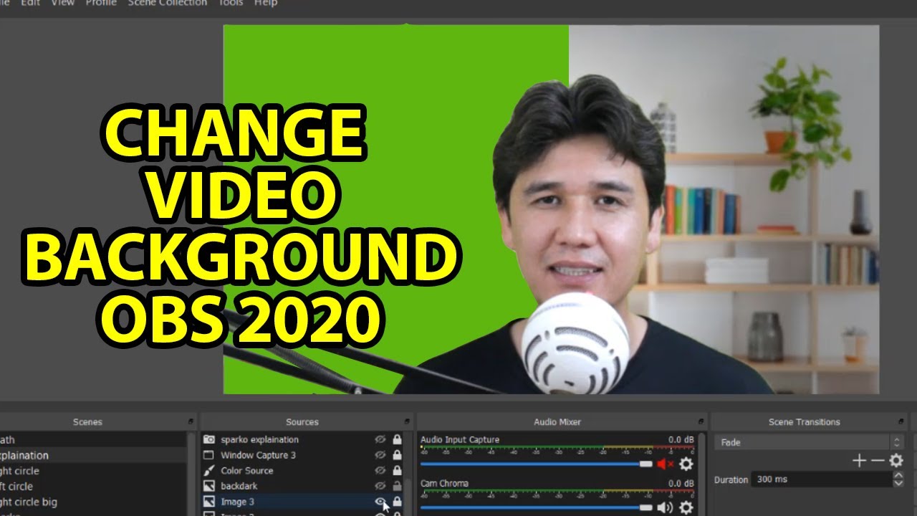Pop out the Sources dock
Image resolution: width=917 pixels, height=516 pixels.
pos(408,422)
